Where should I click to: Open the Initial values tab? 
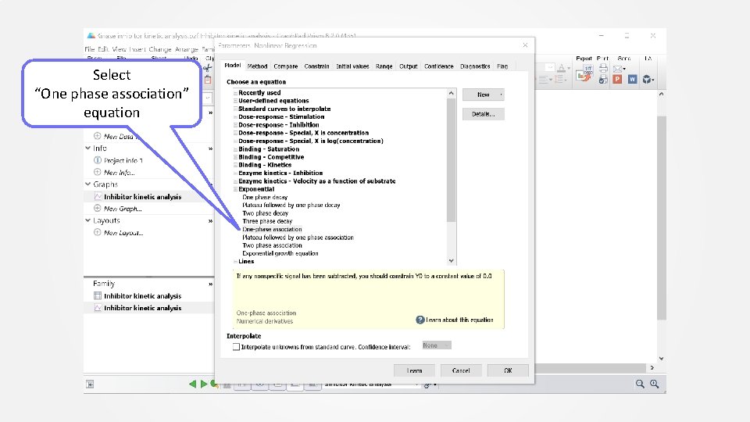(352, 66)
